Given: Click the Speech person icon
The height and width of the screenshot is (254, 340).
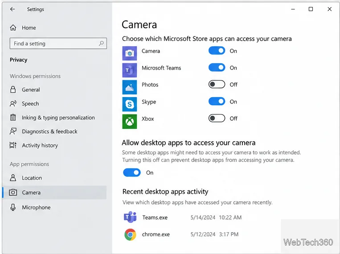Looking at the screenshot, I should pyautogui.click(x=13, y=103).
